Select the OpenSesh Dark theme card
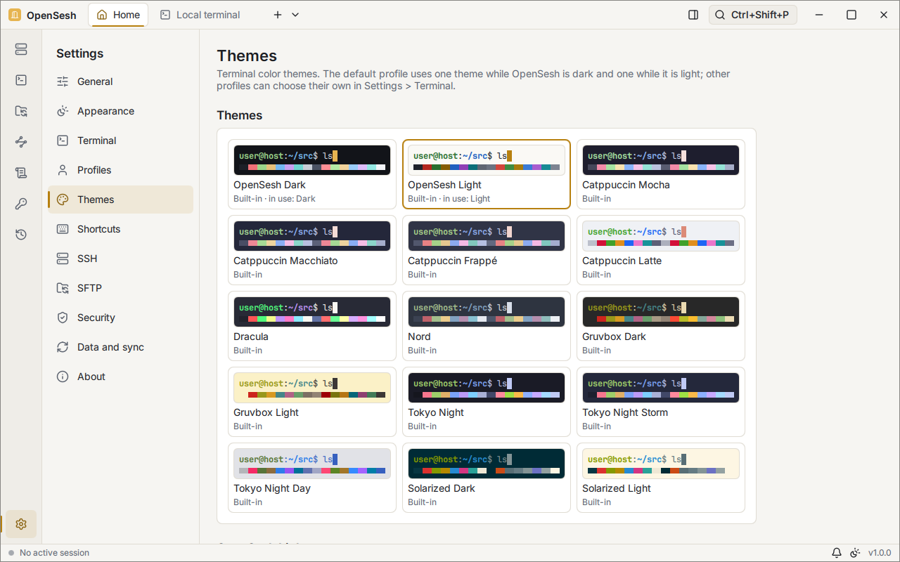The width and height of the screenshot is (900, 562). coord(312,174)
